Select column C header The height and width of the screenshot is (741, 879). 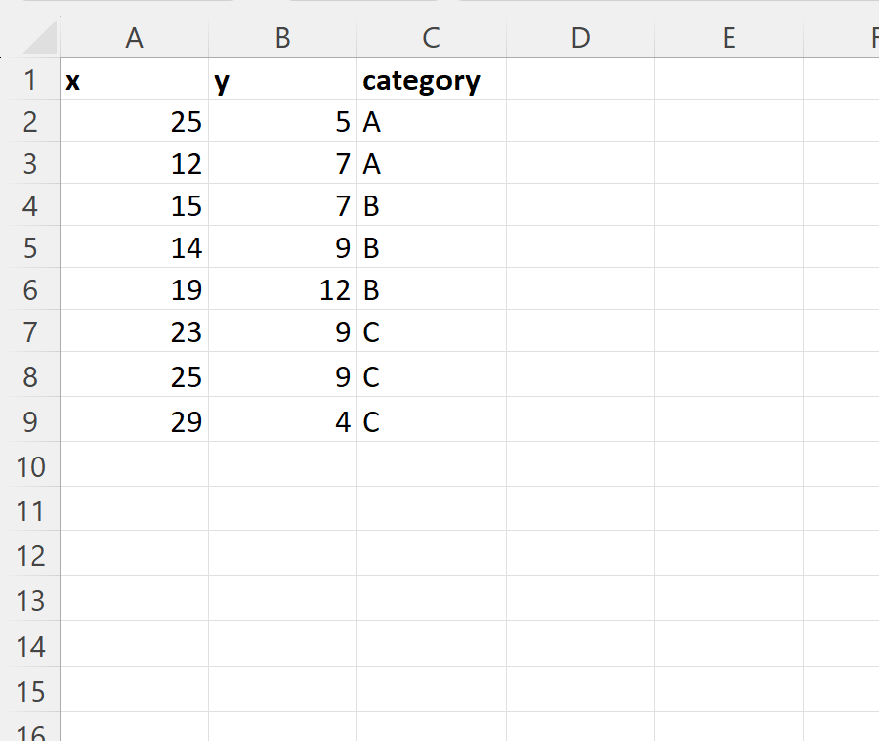click(x=431, y=38)
